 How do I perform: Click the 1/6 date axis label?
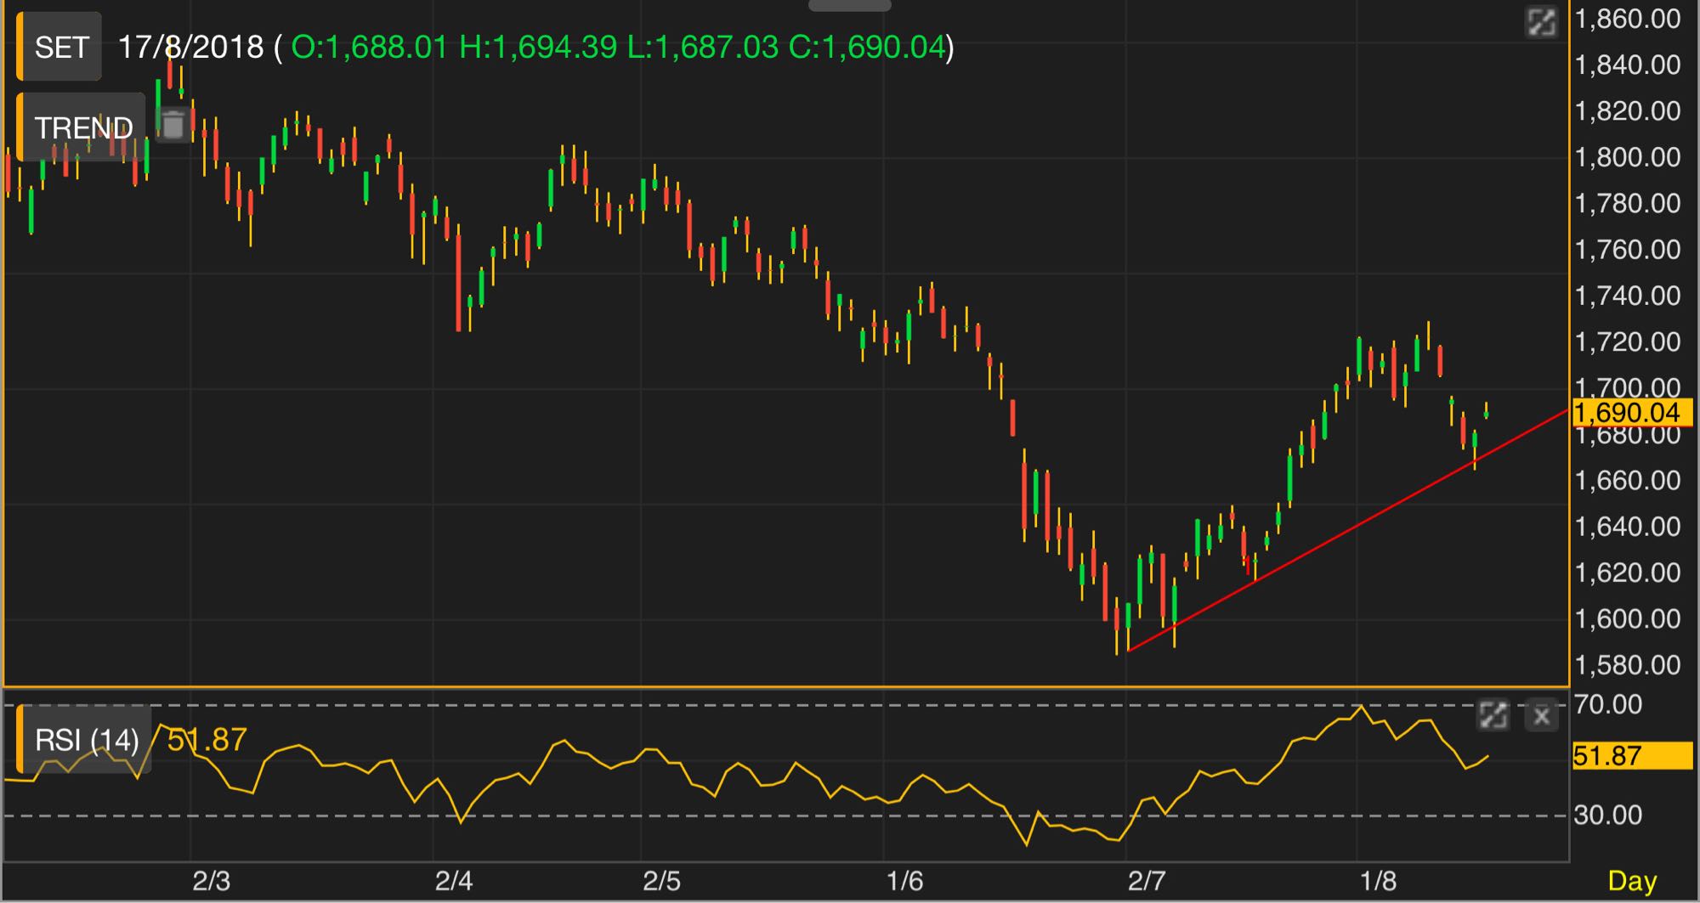click(x=904, y=881)
